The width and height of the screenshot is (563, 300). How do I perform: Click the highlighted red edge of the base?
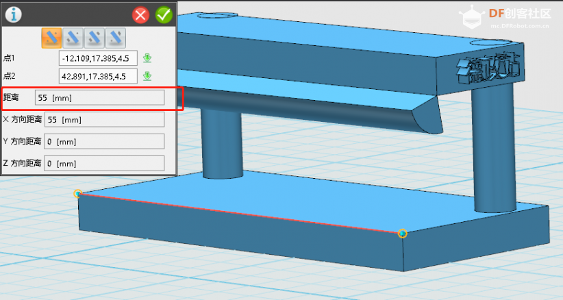[240, 214]
